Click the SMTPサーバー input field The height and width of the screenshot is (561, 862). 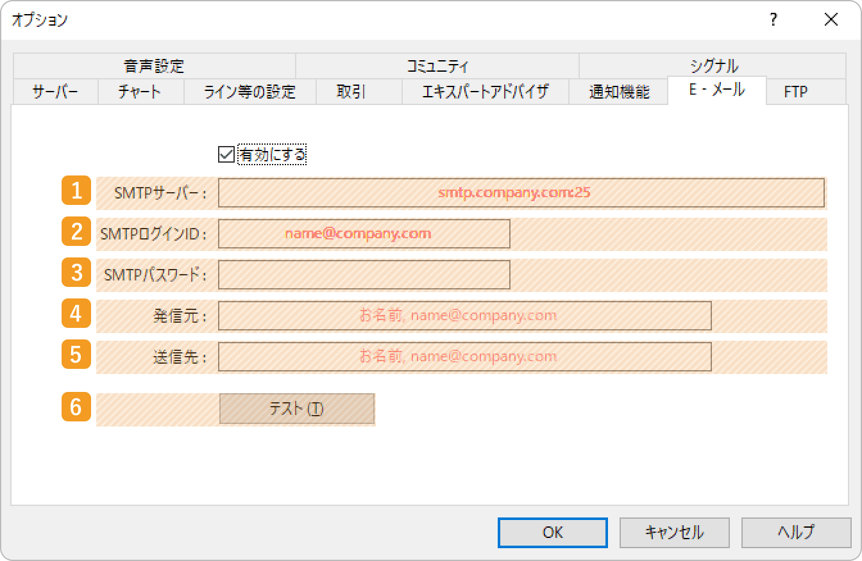521,193
